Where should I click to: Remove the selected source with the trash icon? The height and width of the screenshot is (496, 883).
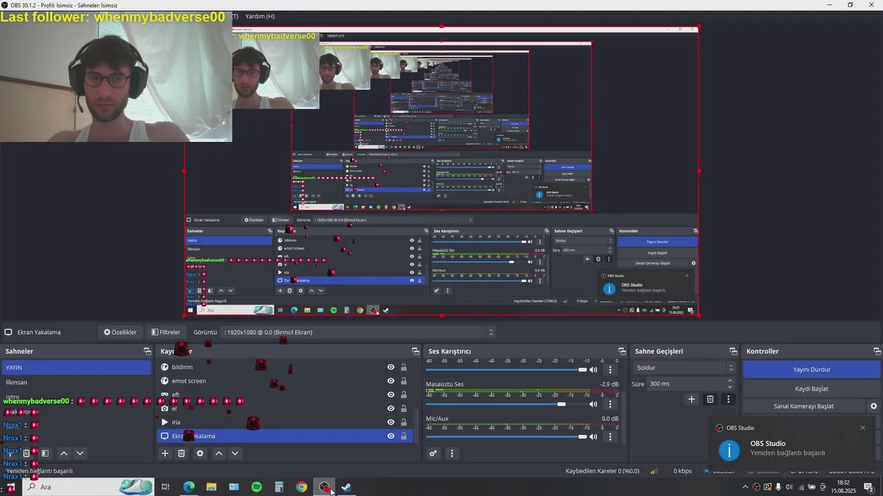pos(181,453)
